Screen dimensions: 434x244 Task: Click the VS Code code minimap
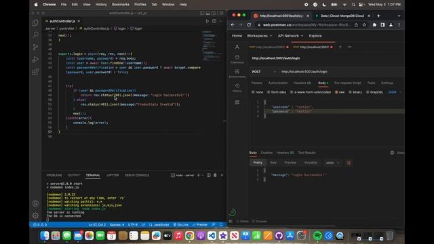click(212, 45)
